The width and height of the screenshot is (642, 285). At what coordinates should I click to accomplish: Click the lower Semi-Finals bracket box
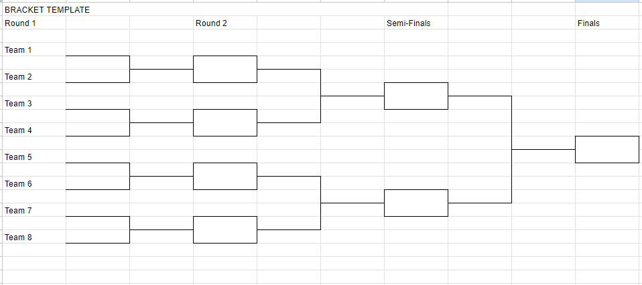[x=416, y=203]
